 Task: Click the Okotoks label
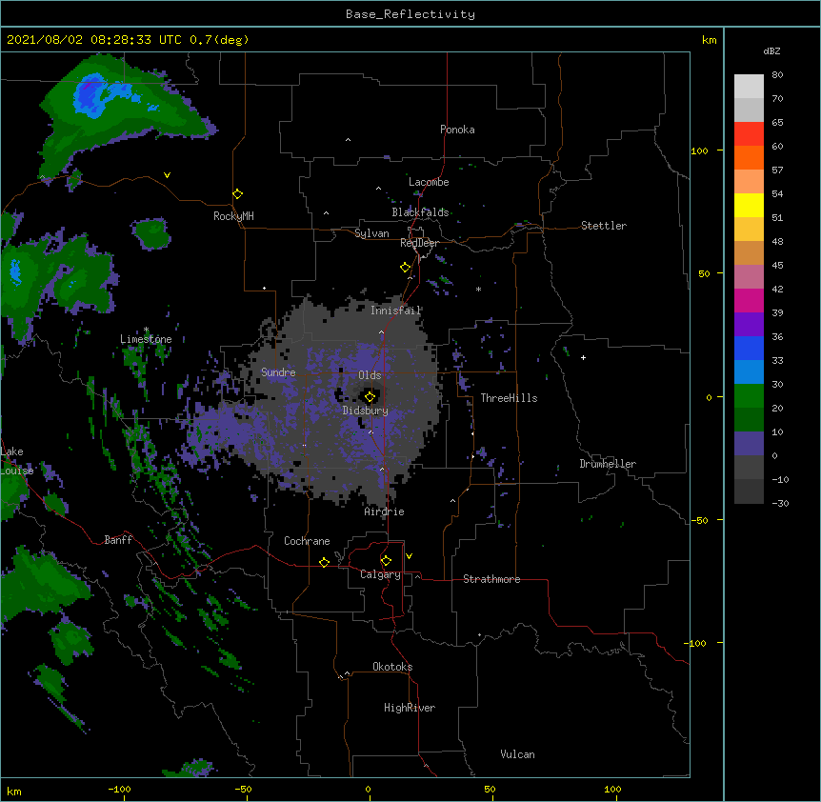click(x=392, y=667)
